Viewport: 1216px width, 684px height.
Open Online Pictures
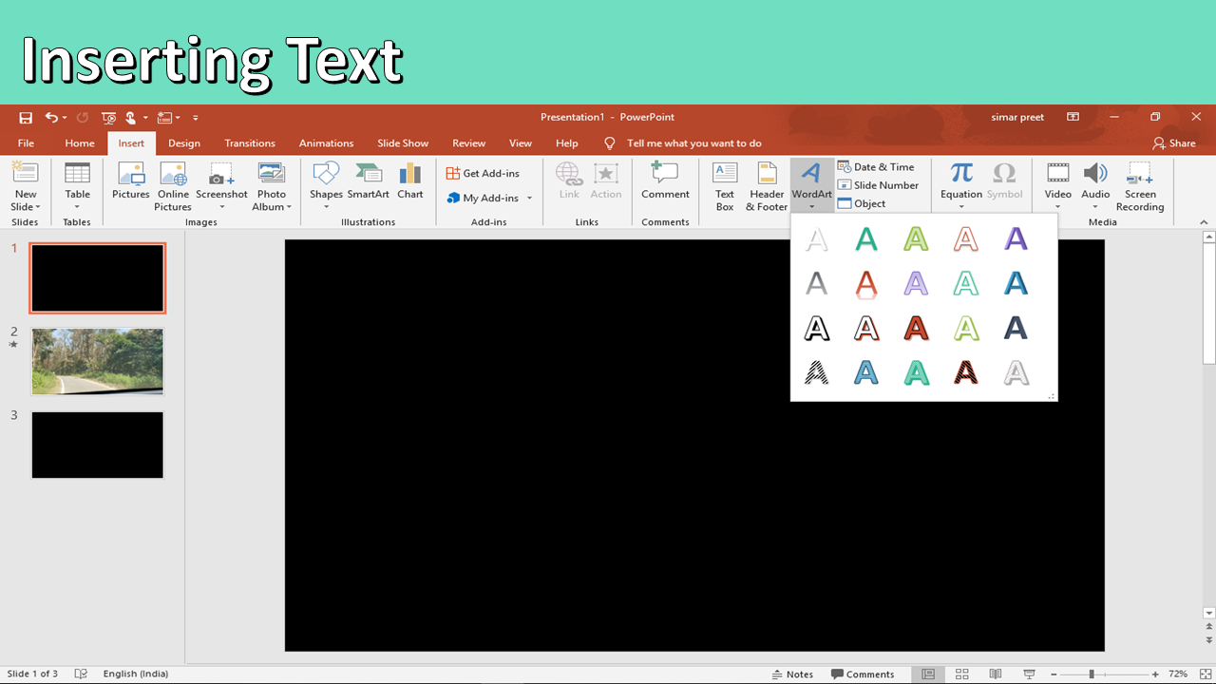[x=173, y=186]
